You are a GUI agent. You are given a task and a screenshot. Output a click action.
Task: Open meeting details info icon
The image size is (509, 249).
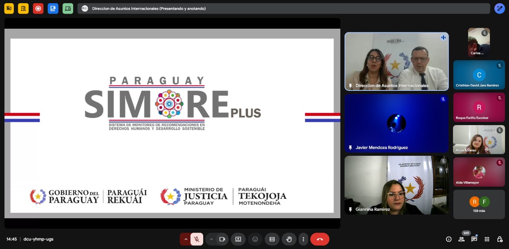[x=449, y=239]
